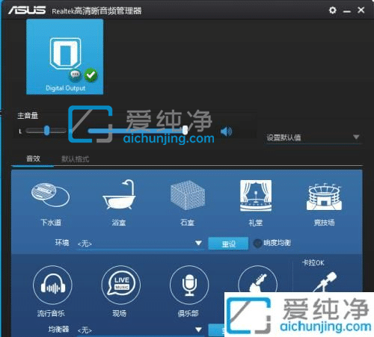
Task: Click the main volume slider handle
Action: 185,130
